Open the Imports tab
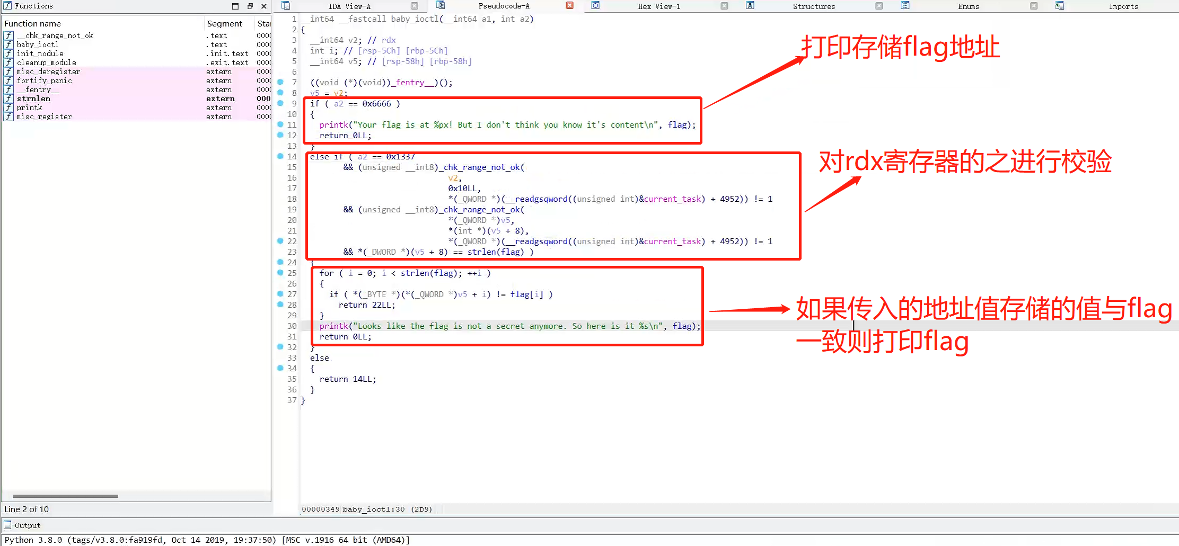Screen dimensions: 1179x546 [1123, 6]
